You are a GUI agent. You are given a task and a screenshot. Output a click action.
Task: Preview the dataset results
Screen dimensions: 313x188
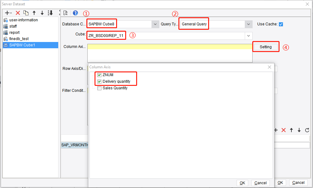[x=66, y=13]
